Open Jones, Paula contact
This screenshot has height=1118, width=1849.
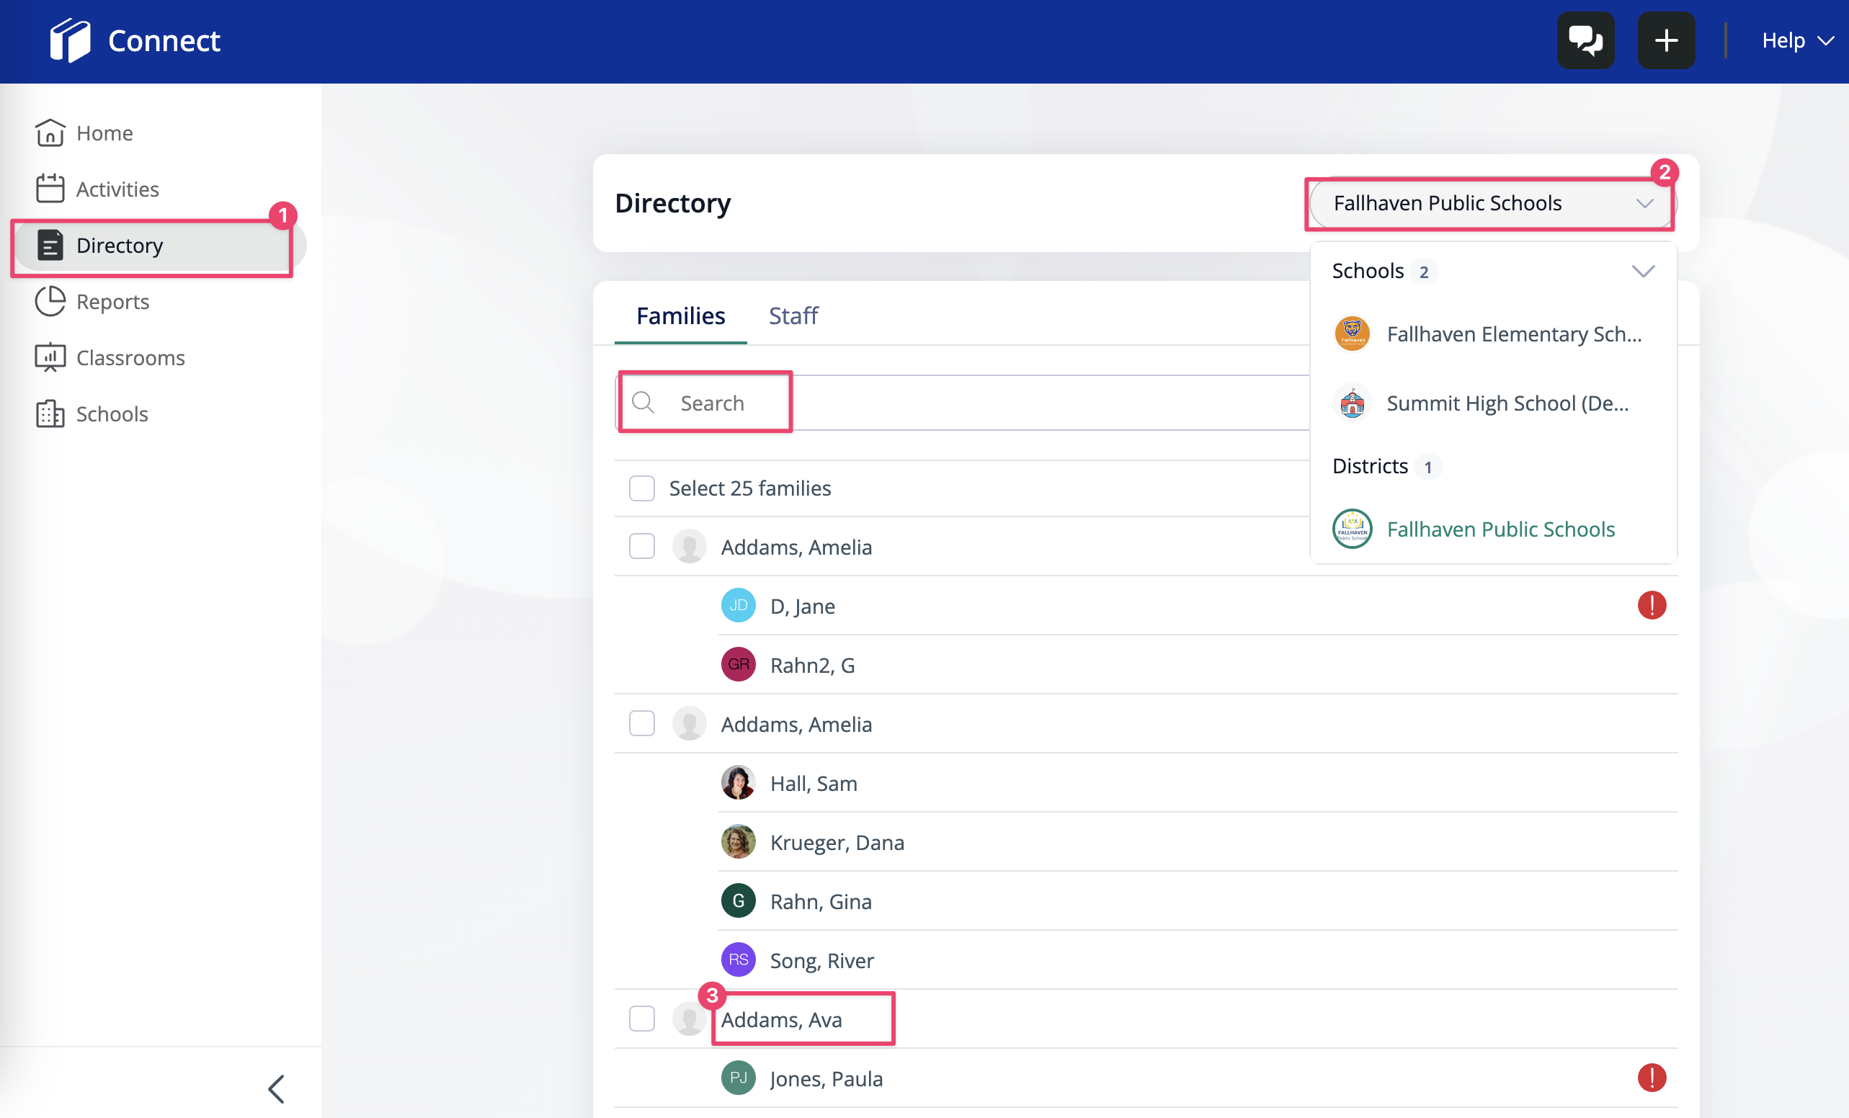point(827,1079)
